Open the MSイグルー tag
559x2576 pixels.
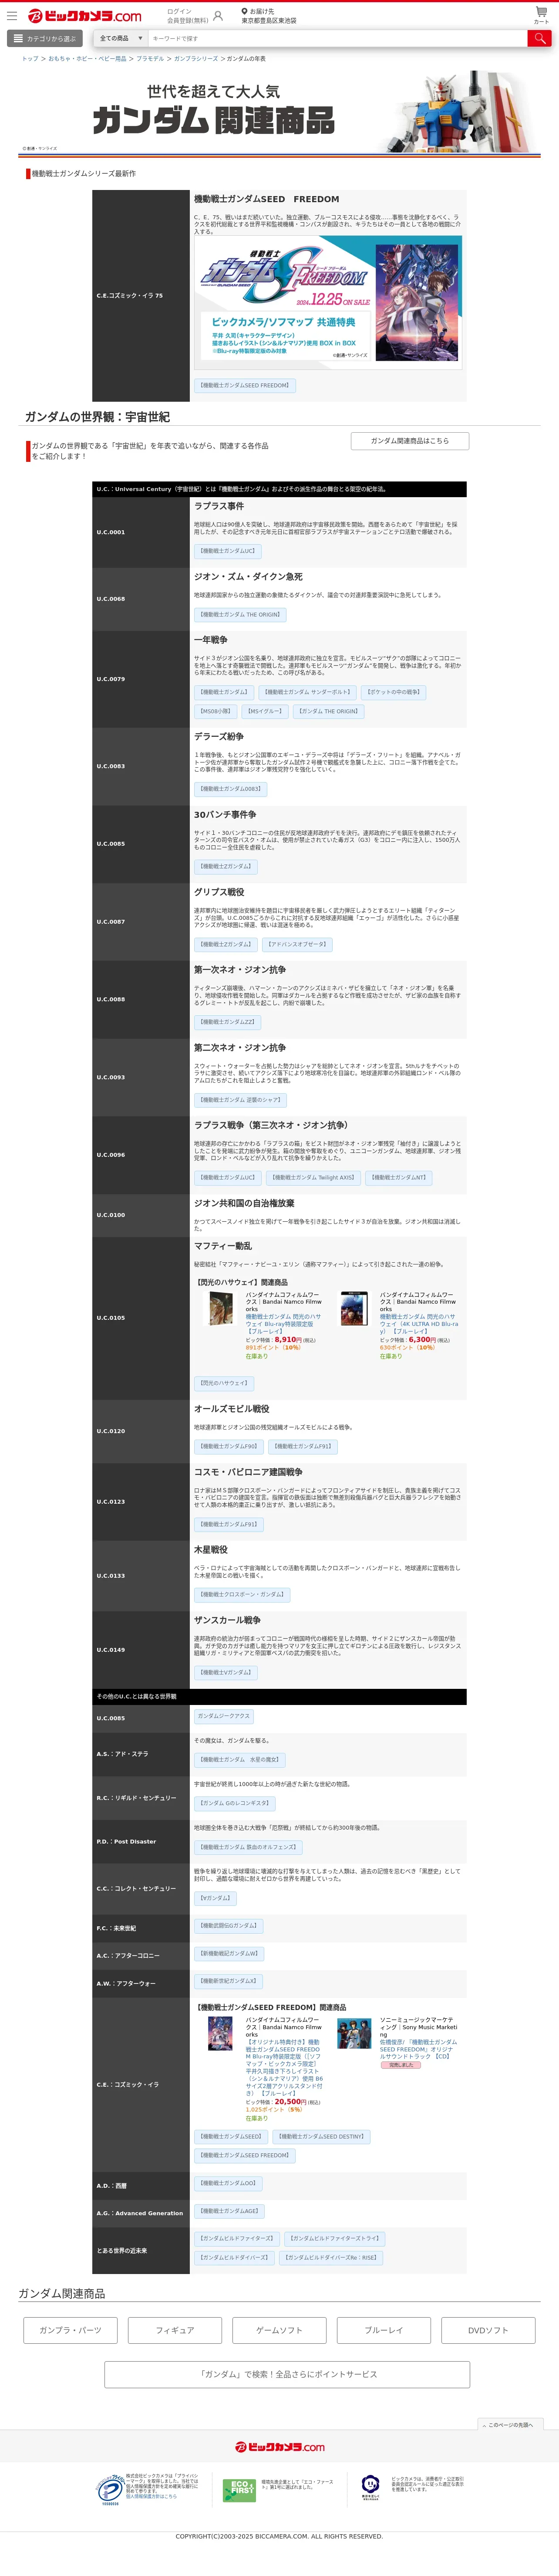coord(265,712)
